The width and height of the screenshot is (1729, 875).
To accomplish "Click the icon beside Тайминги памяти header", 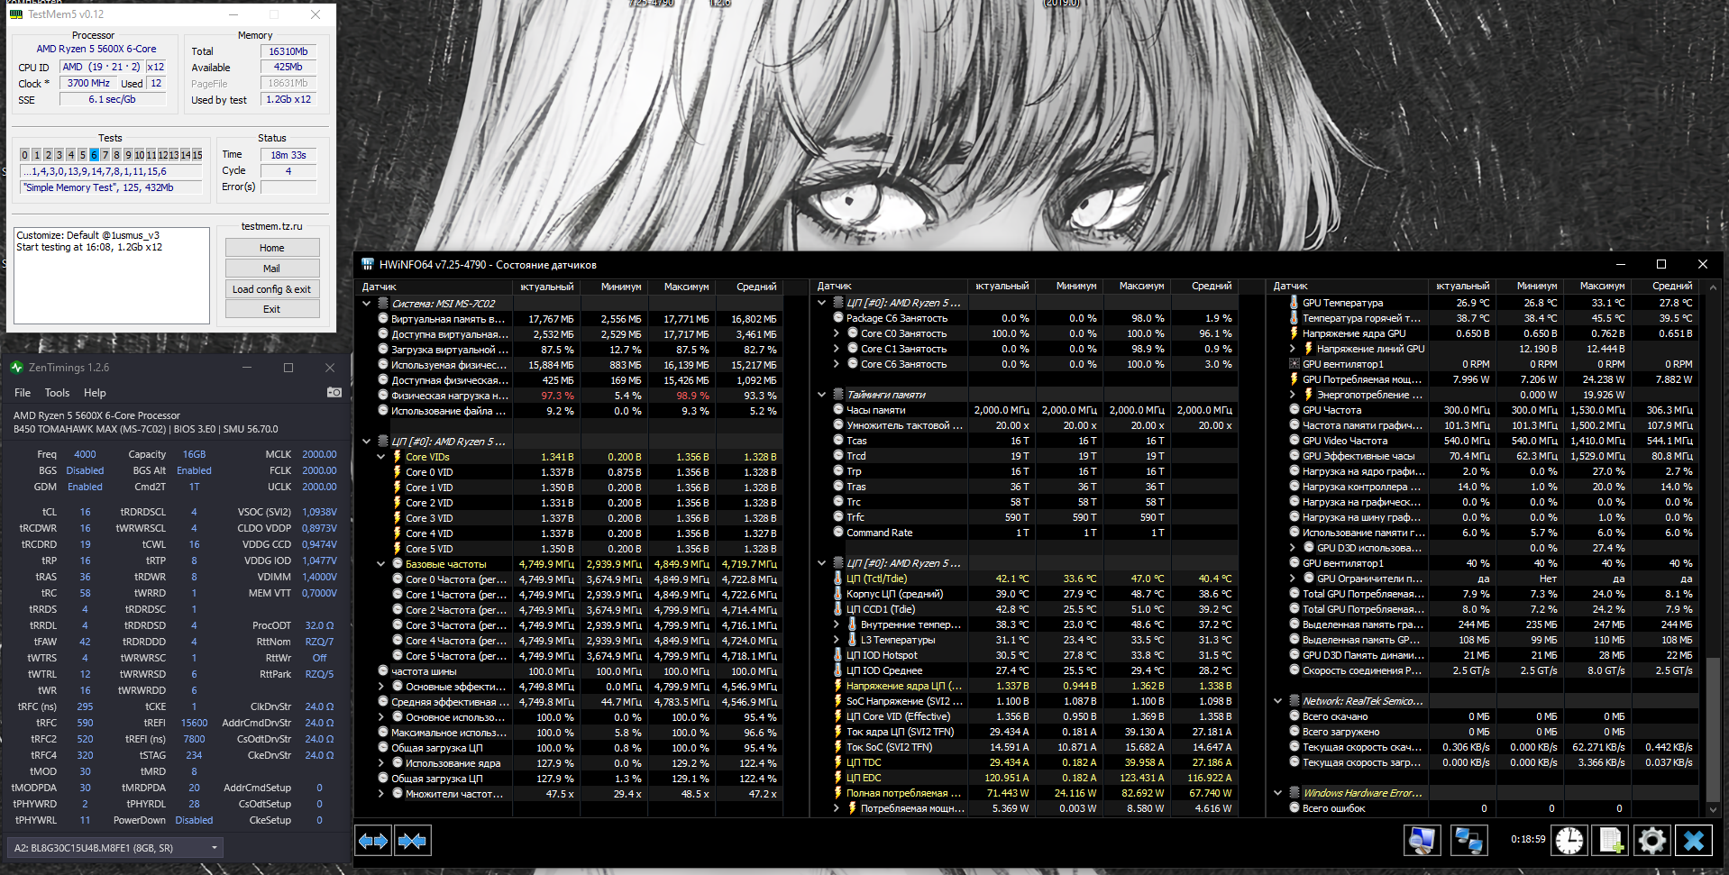I will coord(837,395).
